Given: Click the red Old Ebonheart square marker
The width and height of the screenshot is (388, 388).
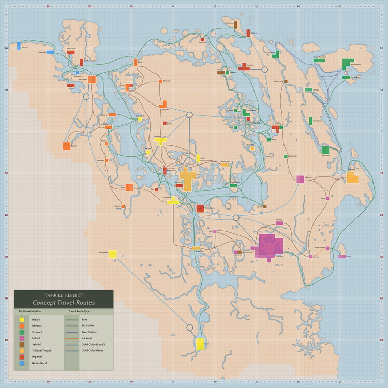Looking at the screenshot, I should 200,208.
